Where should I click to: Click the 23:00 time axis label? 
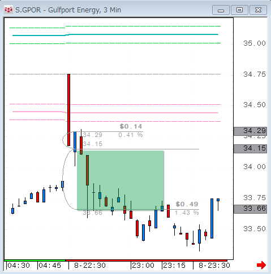(143, 266)
